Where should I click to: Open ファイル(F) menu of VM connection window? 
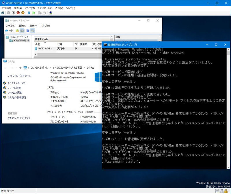(x=6, y=8)
